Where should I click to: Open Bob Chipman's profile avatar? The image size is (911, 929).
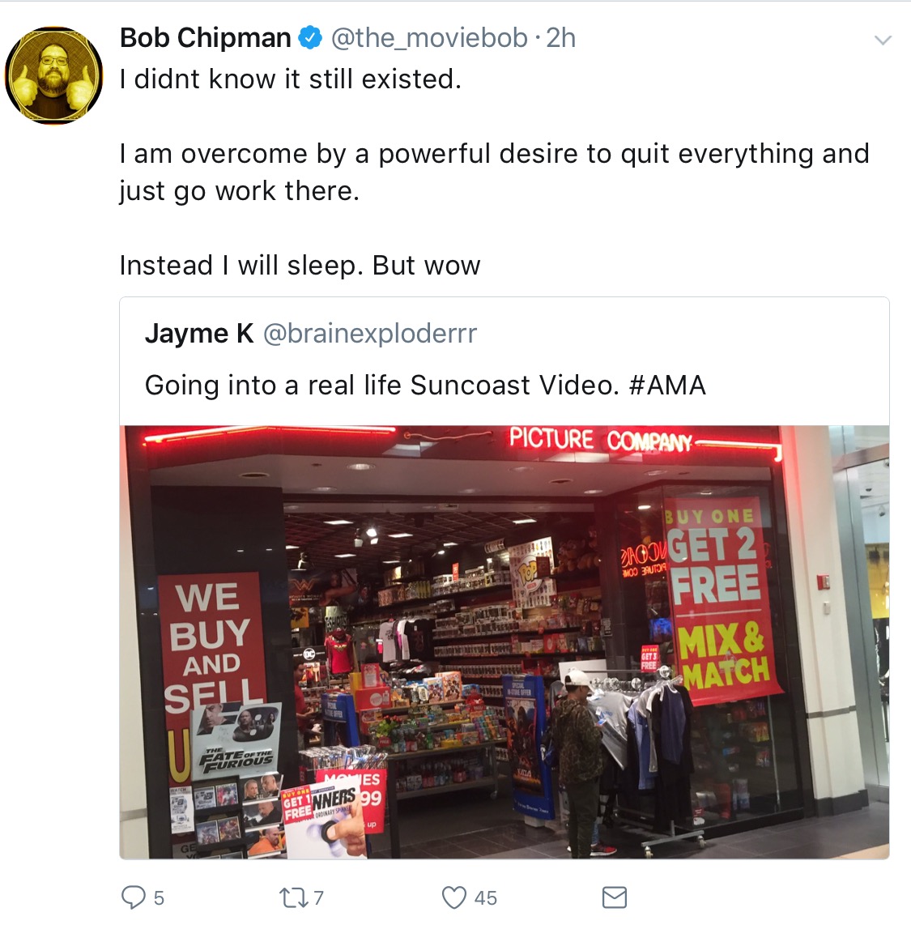(x=54, y=75)
